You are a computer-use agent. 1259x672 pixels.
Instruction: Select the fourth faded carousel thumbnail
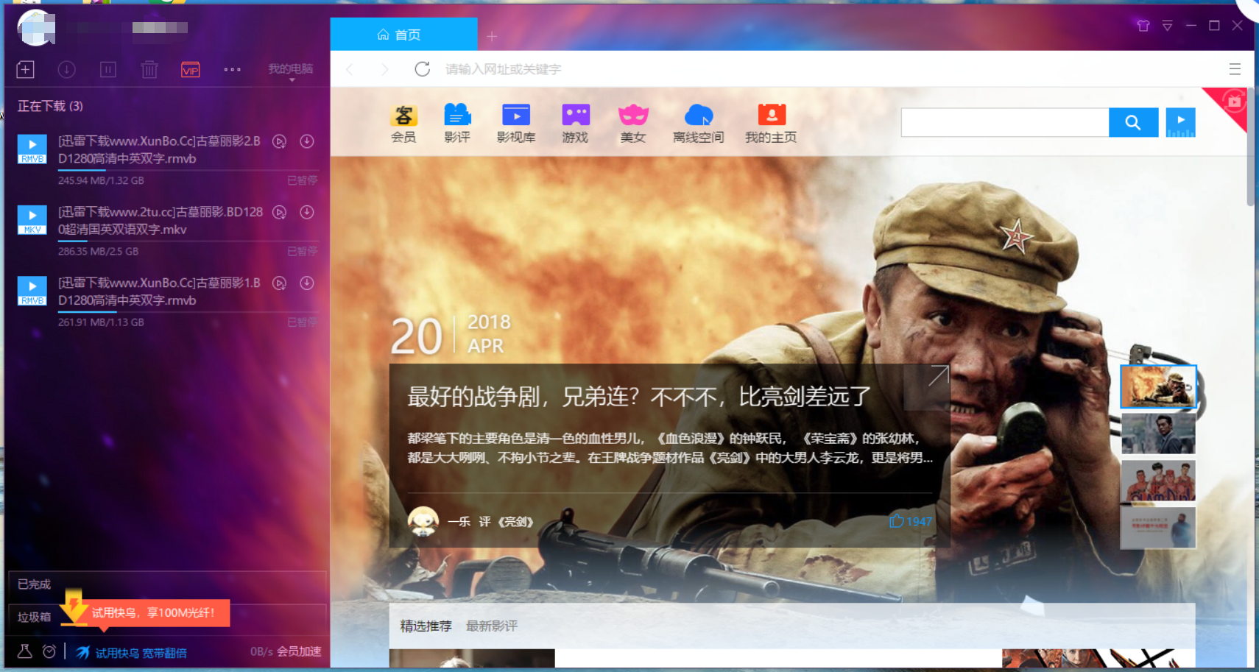point(1158,528)
